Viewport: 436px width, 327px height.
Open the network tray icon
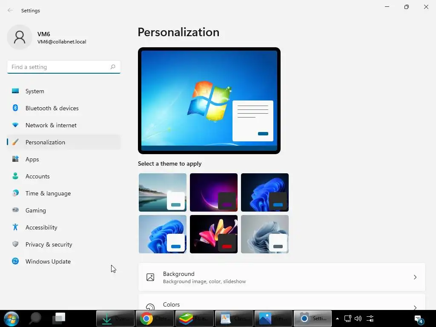[348, 318]
